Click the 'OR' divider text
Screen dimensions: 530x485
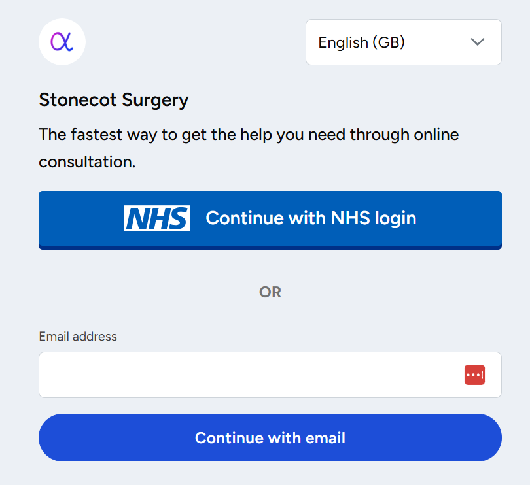[x=270, y=292]
